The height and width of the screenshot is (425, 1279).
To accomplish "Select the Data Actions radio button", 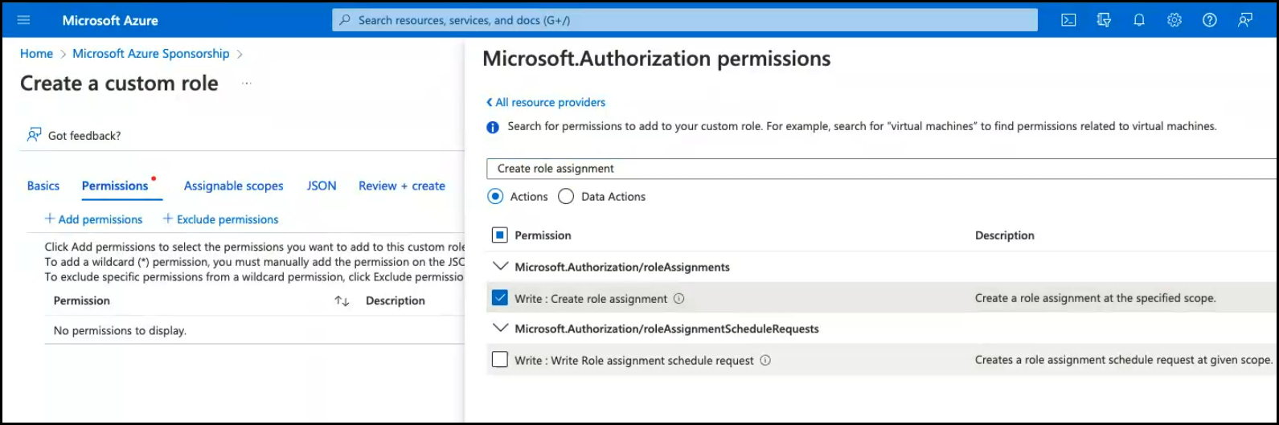I will click(566, 196).
